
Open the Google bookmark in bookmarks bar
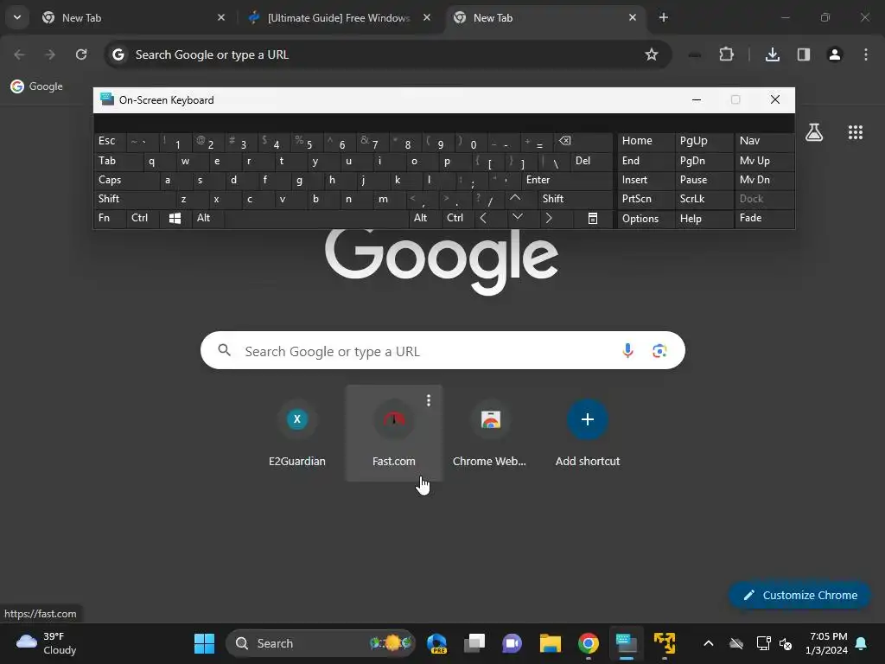[x=36, y=86]
